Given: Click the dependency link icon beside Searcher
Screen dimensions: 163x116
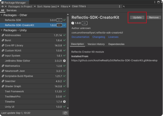Looking at the screenshot, I should pyautogui.click(x=3, y=81).
